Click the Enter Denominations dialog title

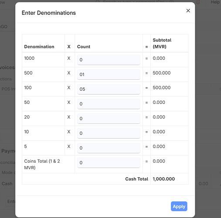(49, 13)
